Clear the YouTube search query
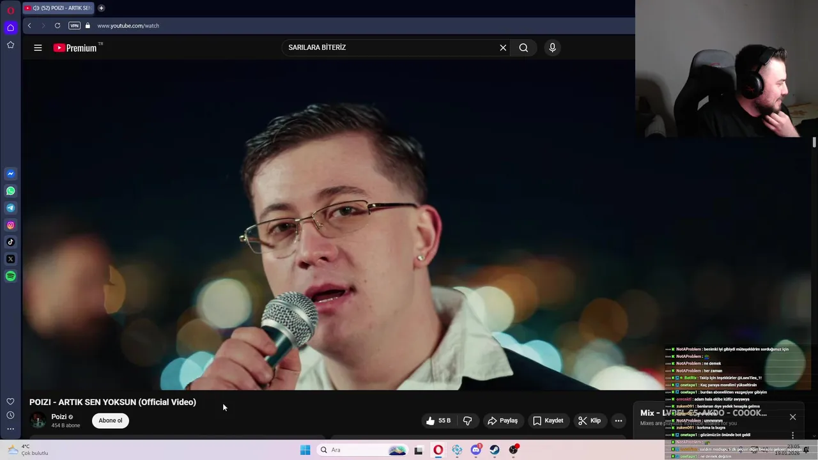The image size is (818, 460). [x=503, y=48]
